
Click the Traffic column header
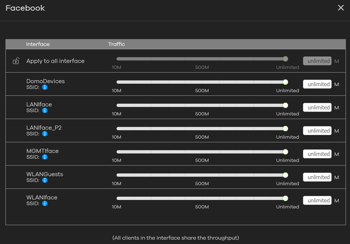point(117,44)
